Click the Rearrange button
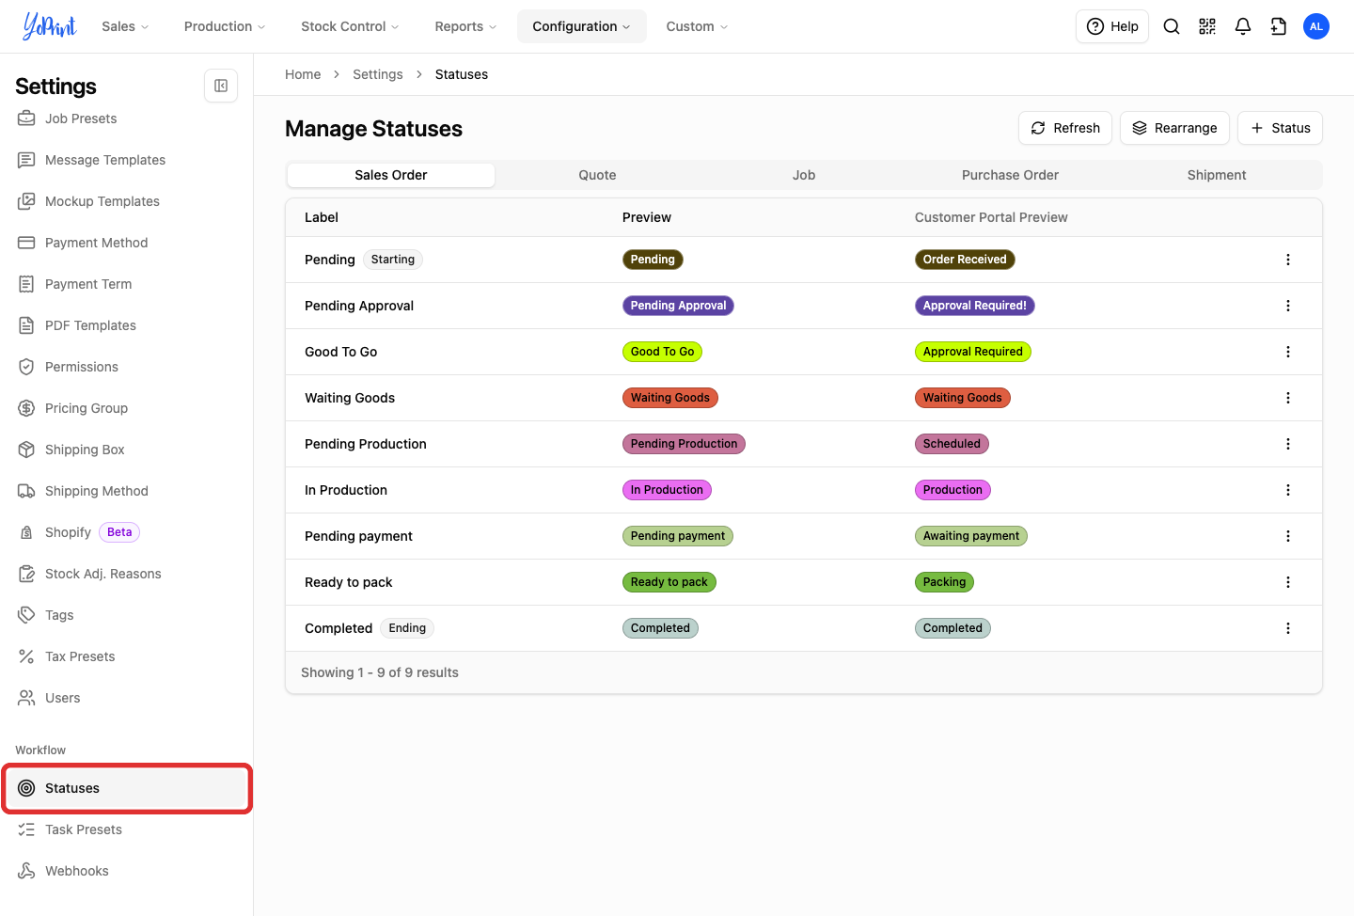The height and width of the screenshot is (916, 1354). click(x=1174, y=128)
